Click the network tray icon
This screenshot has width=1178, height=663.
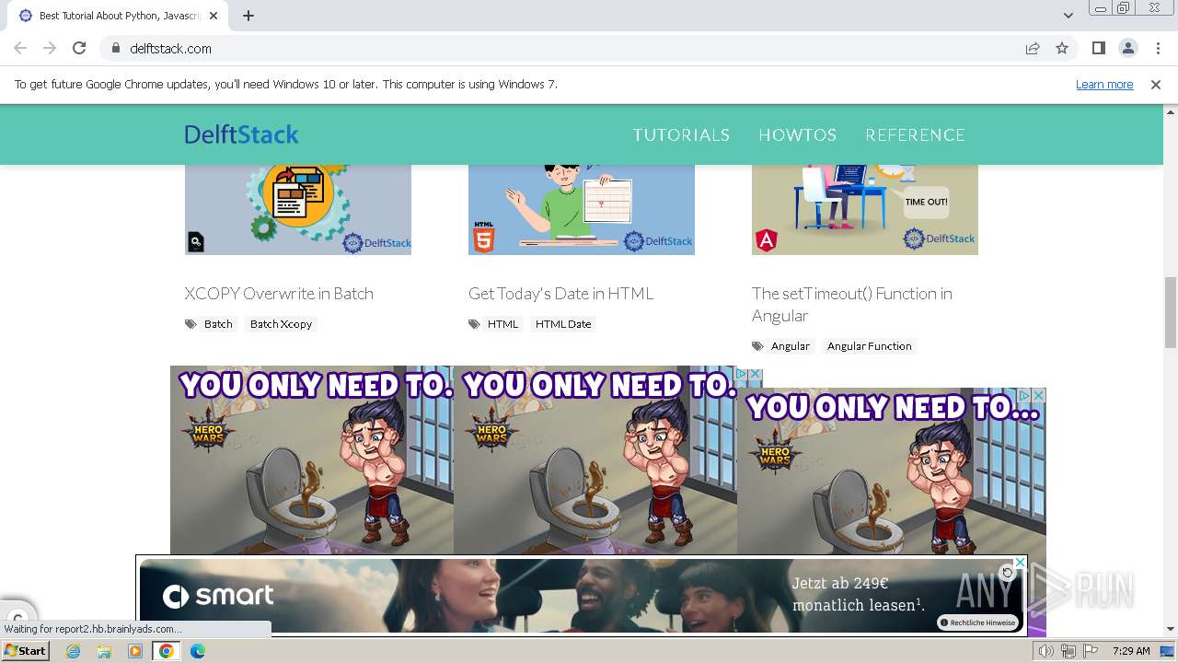(1068, 651)
